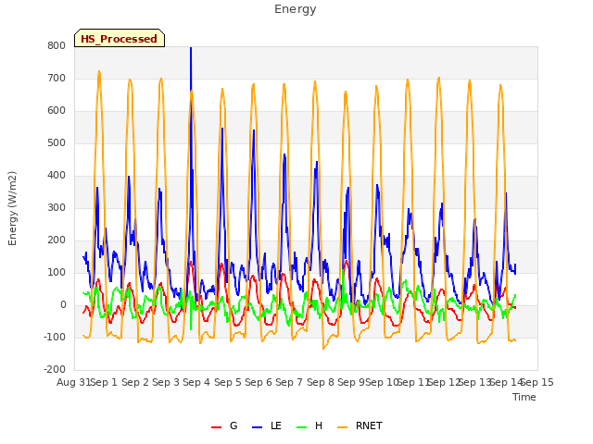Image resolution: width=593 pixels, height=444 pixels.
Task: Click the HS_Processed annotation label
Action: 120,38
